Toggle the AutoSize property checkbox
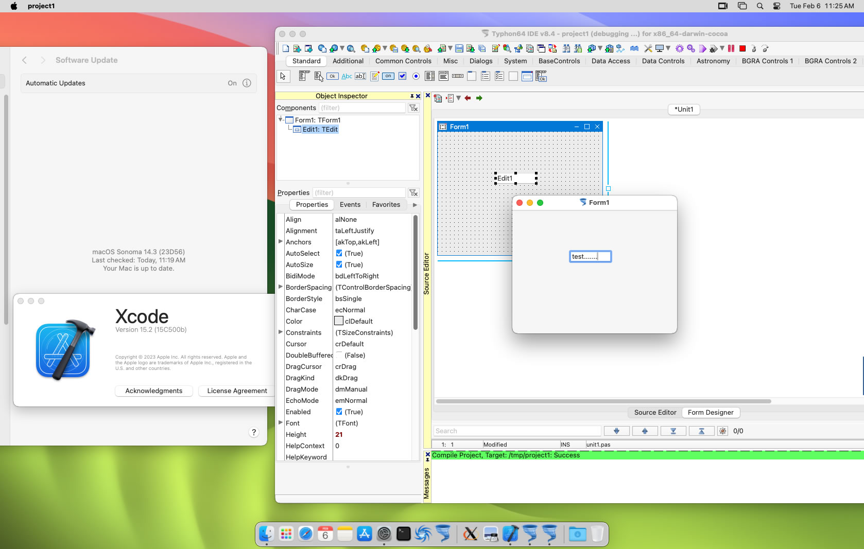 tap(339, 264)
